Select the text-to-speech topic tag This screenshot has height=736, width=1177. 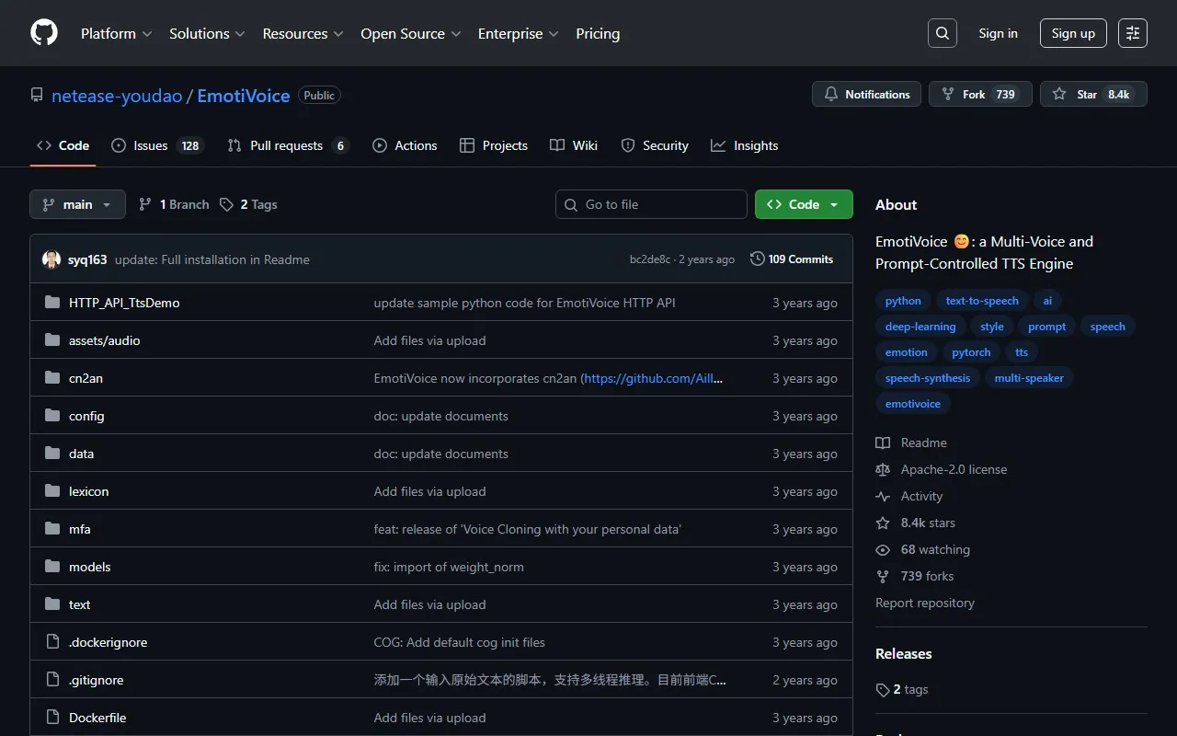tap(981, 301)
